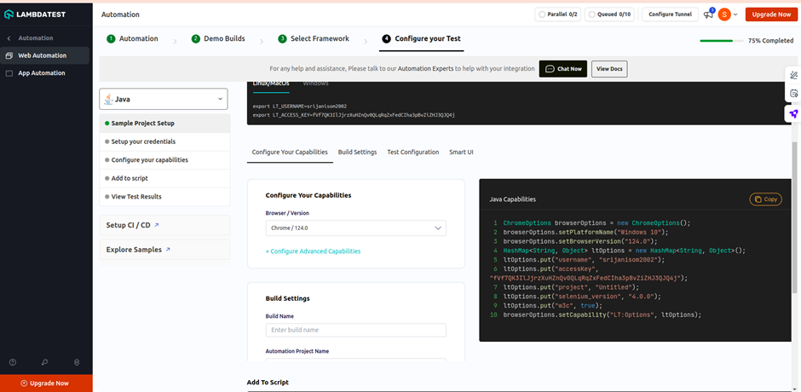Click the Configure Advanced Capabilities link

tap(313, 251)
